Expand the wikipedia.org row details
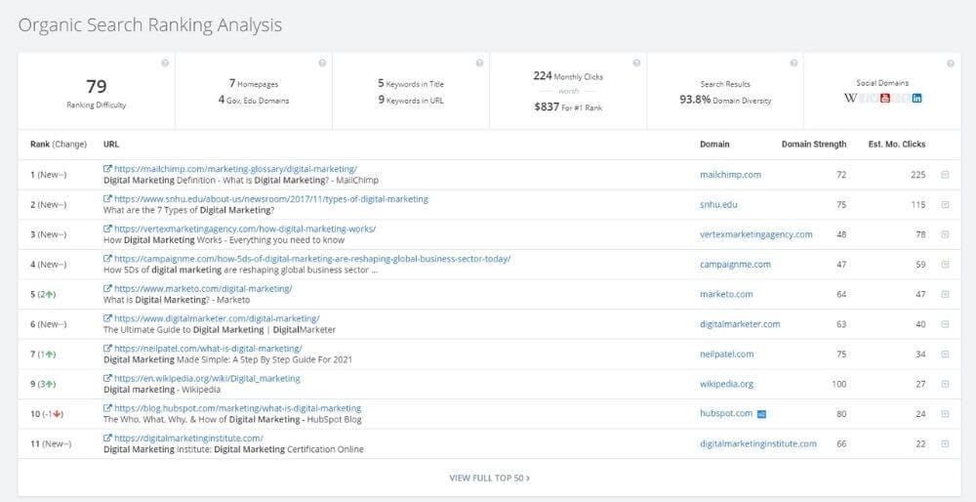The height and width of the screenshot is (502, 976). 945,384
